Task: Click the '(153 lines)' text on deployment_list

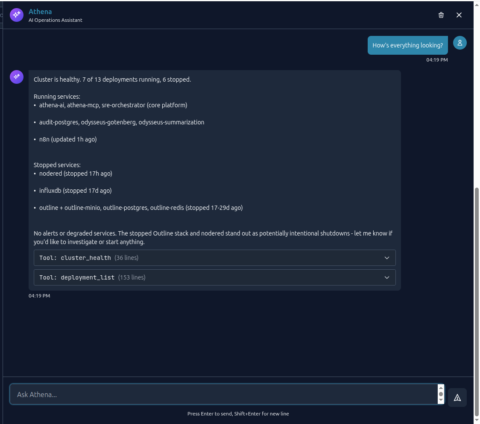Action: coord(133,277)
